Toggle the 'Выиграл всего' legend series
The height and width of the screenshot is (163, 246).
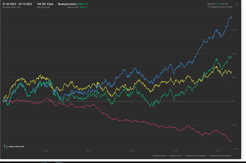pyautogui.click(x=159, y=156)
